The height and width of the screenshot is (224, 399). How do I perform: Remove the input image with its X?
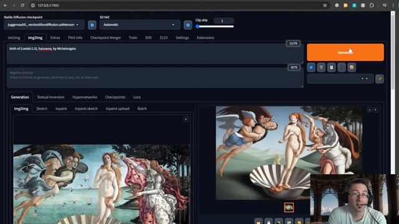(x=186, y=119)
